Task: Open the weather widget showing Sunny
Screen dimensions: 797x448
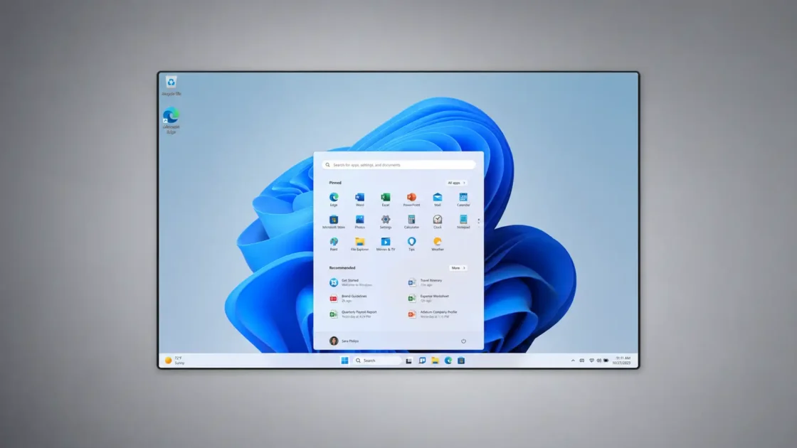Action: (x=175, y=361)
